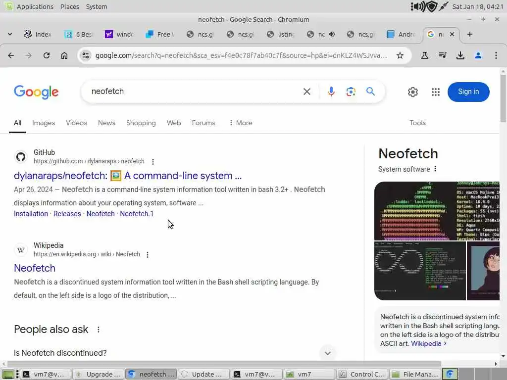This screenshot has width=507, height=380.
Task: Click the neofetch search input field
Action: [194, 92]
